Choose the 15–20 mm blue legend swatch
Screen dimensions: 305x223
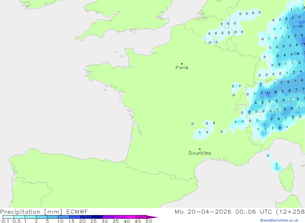pos(75,217)
